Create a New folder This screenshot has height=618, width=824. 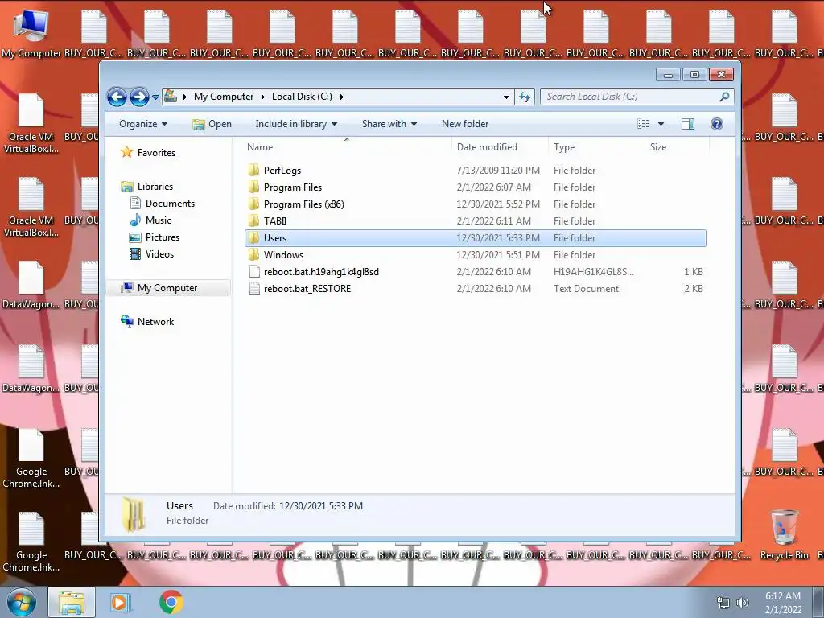coord(465,124)
